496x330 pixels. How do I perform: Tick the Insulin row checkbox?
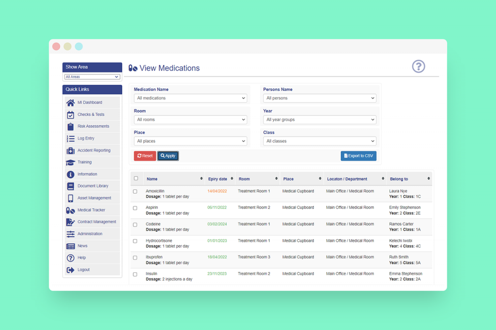click(135, 274)
